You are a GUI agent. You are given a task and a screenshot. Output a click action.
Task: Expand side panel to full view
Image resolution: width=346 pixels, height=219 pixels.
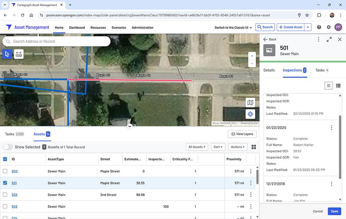[329, 39]
